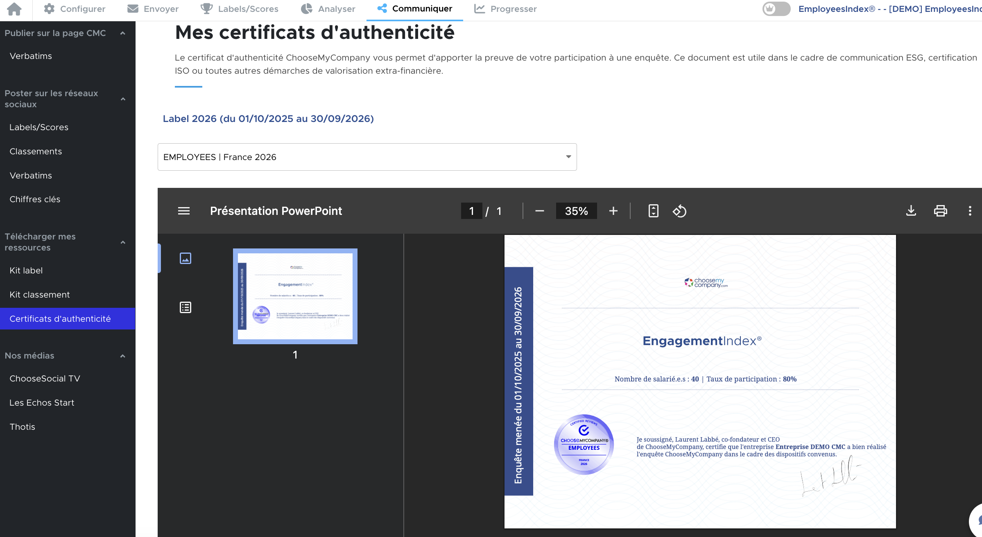Switch to the Labels/Scores top tab
Image resolution: width=982 pixels, height=537 pixels.
pyautogui.click(x=239, y=9)
